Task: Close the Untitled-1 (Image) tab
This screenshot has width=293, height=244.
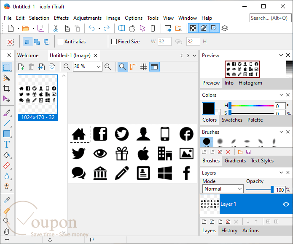Action: point(95,56)
